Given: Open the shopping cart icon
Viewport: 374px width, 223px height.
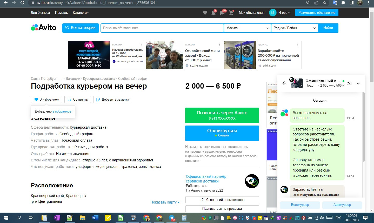Looking at the screenshot, I should click(231, 13).
